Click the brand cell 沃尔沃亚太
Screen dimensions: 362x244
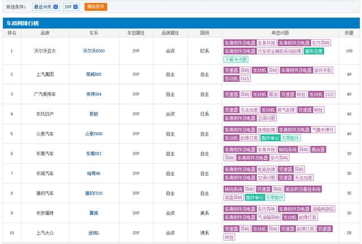click(x=45, y=51)
